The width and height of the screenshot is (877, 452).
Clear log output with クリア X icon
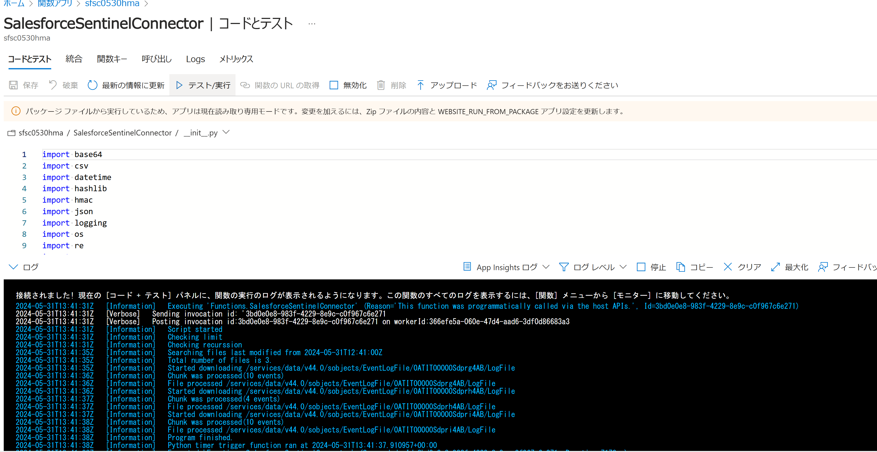coord(728,267)
